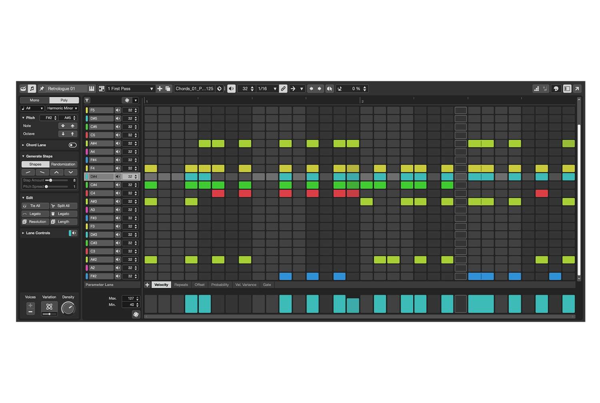Select Mono mode

pos(34,100)
